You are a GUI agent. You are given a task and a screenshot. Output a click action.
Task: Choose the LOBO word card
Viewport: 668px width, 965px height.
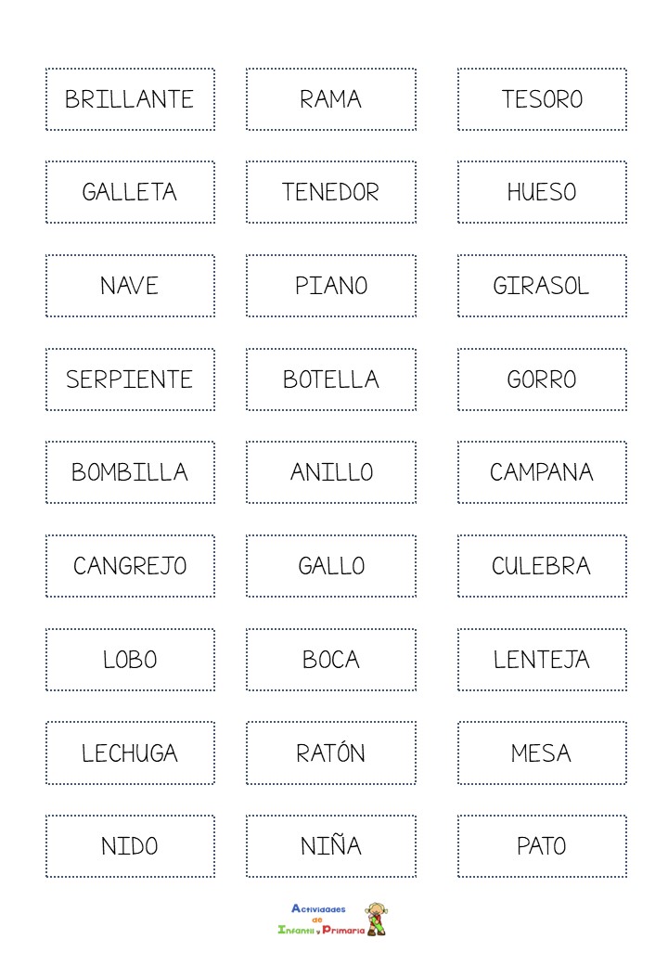coord(131,659)
